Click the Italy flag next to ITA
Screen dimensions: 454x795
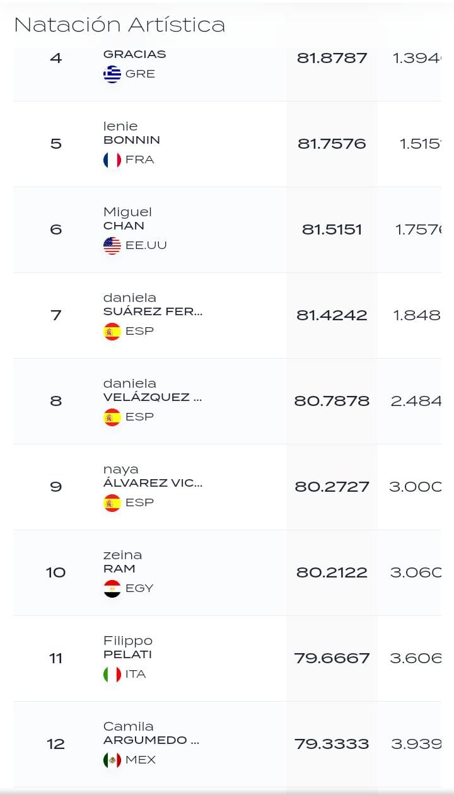pos(112,674)
